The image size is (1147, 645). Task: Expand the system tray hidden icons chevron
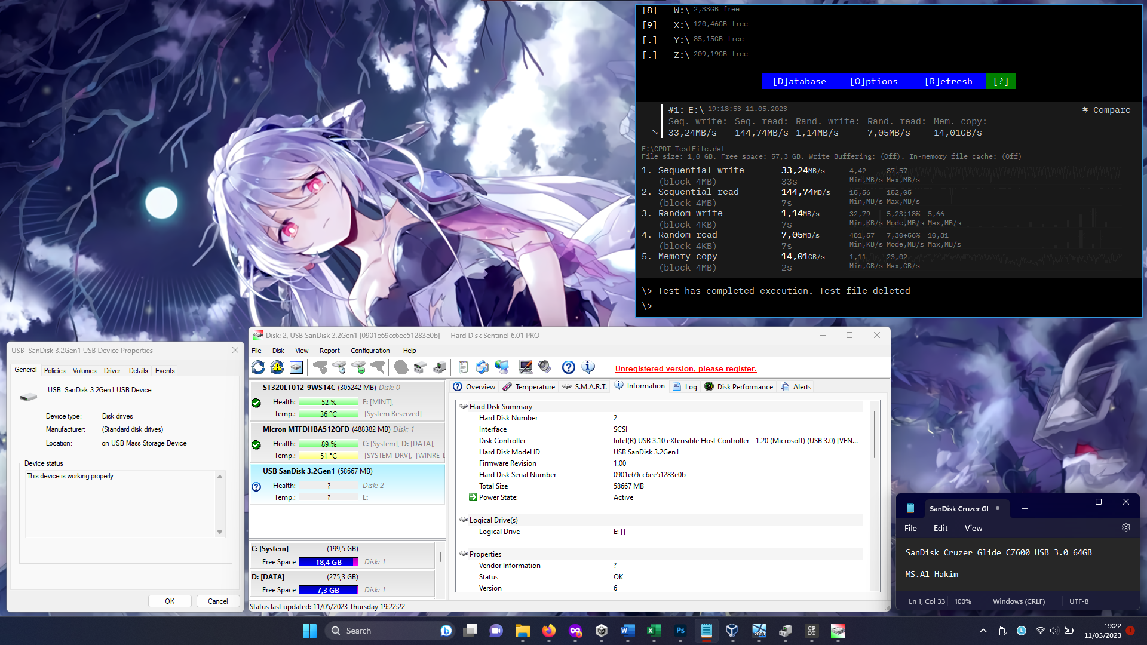983,631
